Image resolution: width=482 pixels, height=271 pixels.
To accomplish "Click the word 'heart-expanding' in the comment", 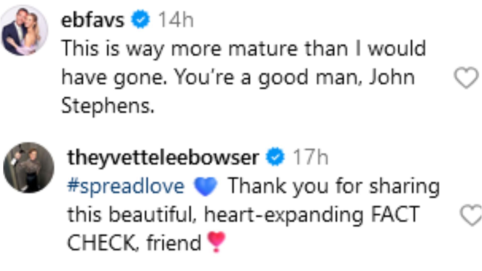I will click(x=284, y=215).
